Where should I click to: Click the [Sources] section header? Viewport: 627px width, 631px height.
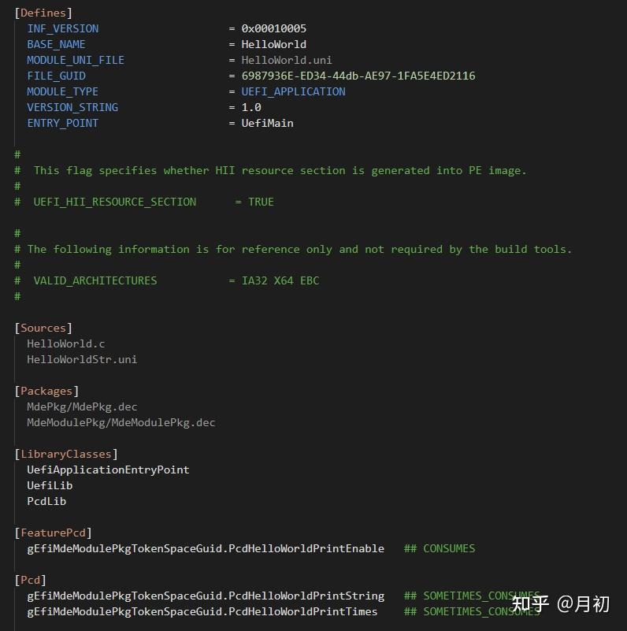coord(43,328)
